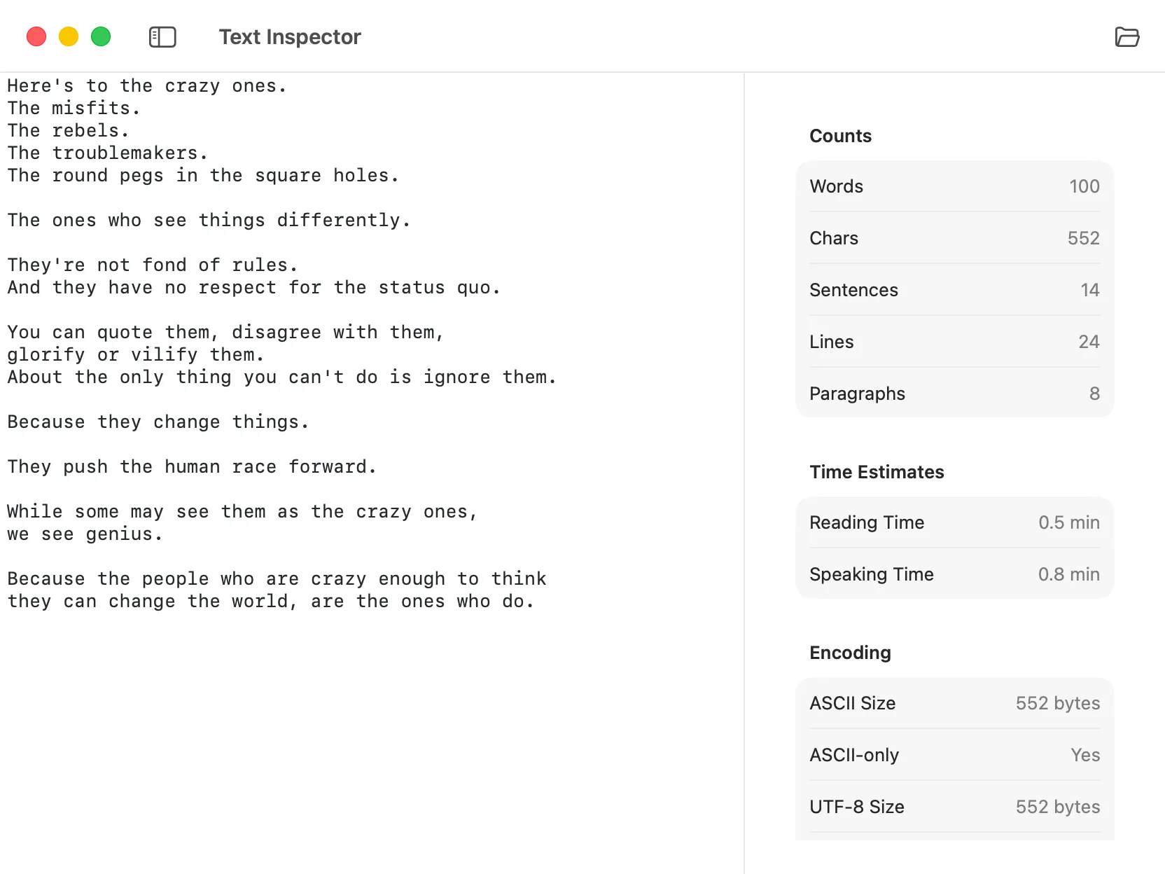Image resolution: width=1165 pixels, height=874 pixels.
Task: Select the Lines count row
Action: pyautogui.click(x=954, y=342)
